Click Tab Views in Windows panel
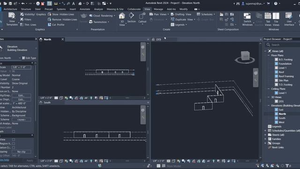 click(268, 19)
